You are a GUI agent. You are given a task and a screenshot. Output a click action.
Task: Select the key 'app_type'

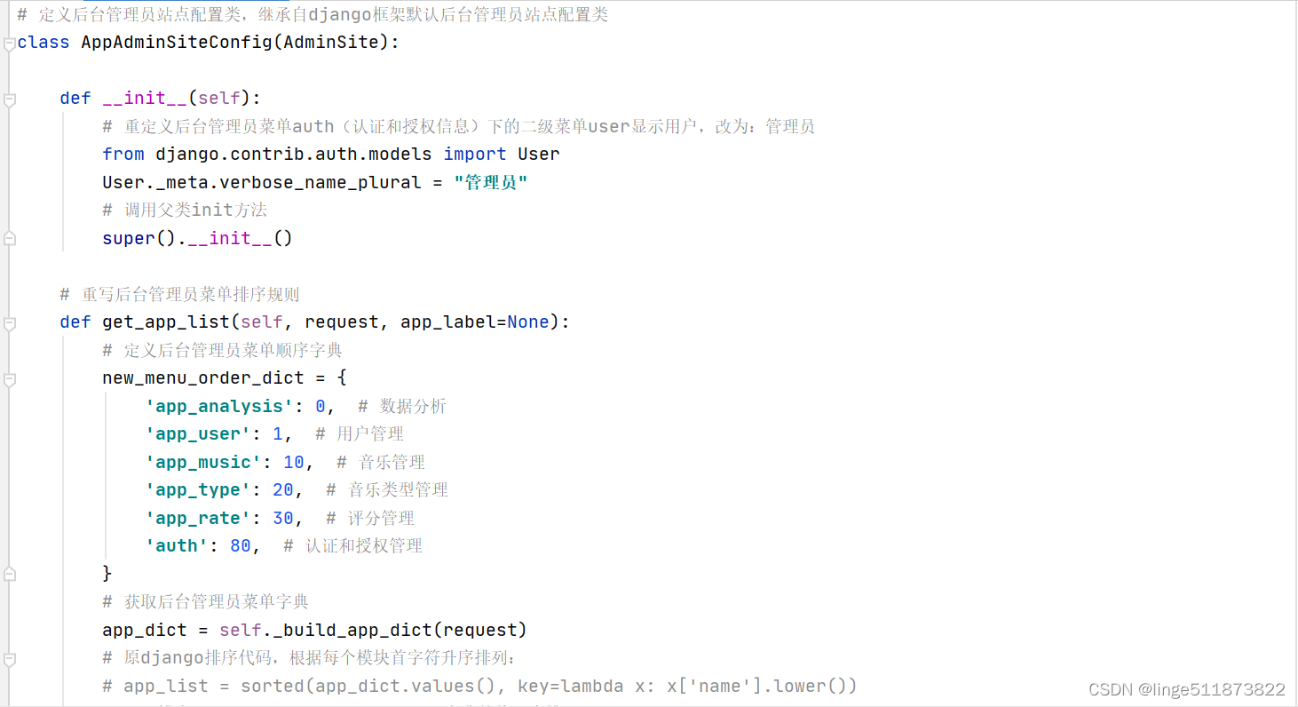(198, 489)
